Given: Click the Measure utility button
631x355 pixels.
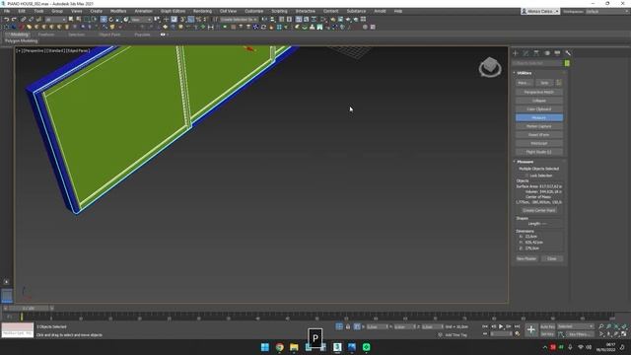Looking at the screenshot, I should click(x=539, y=118).
